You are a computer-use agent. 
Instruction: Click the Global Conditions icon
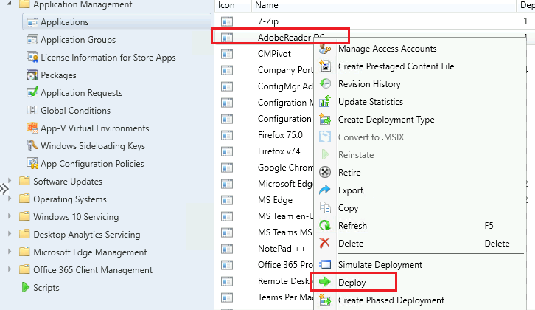(x=32, y=111)
